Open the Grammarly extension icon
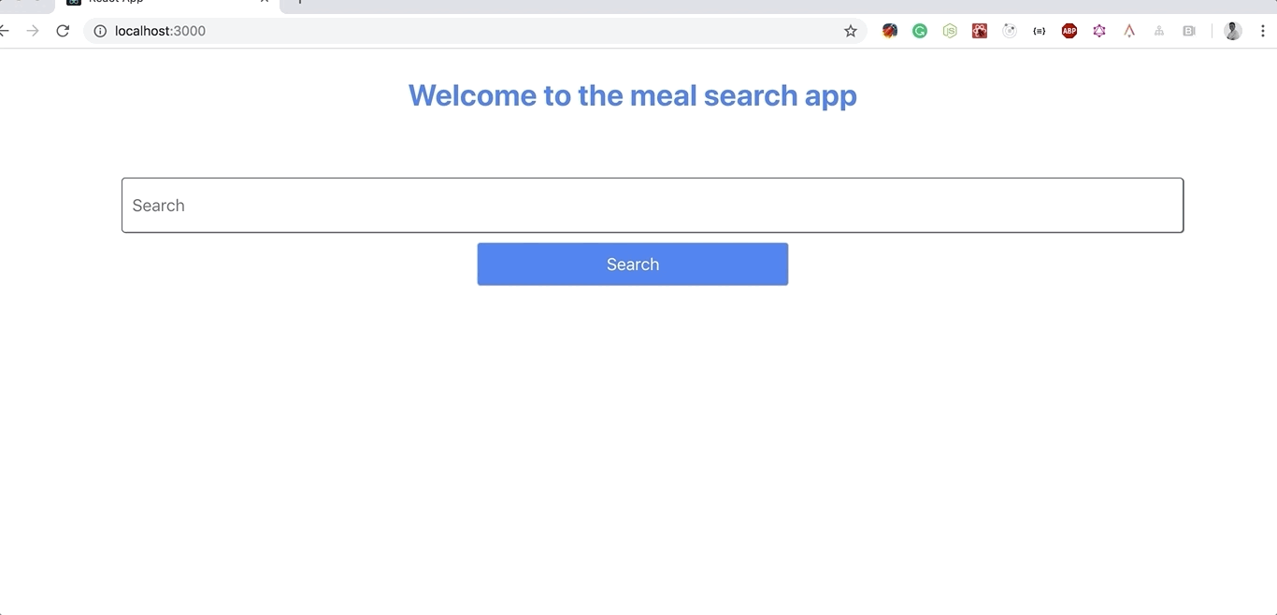 pos(920,31)
